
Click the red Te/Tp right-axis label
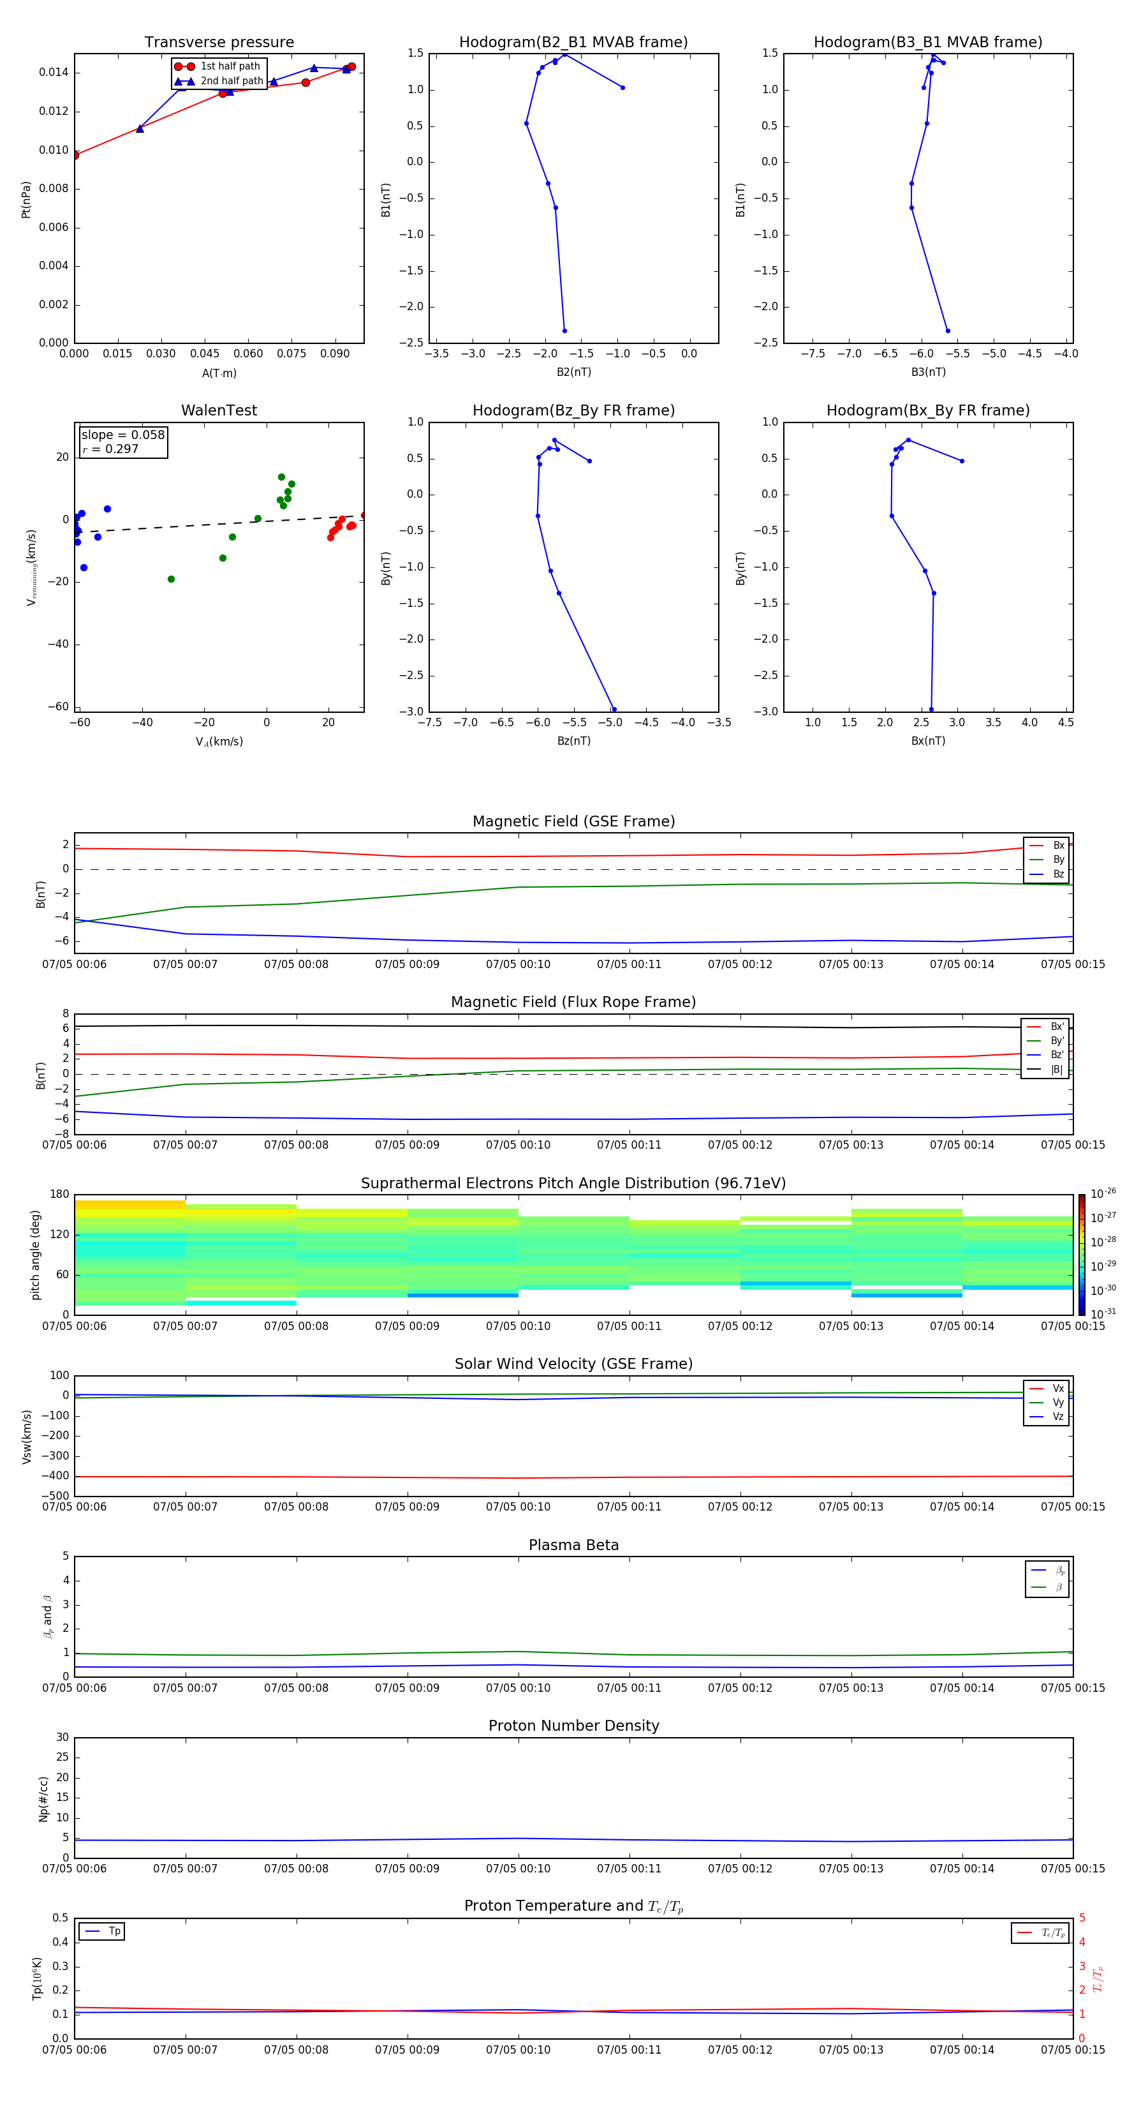[1098, 1978]
